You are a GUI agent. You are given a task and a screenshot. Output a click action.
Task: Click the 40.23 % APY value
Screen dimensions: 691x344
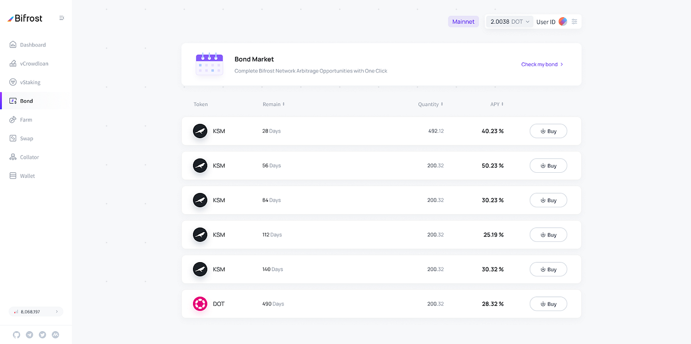[x=493, y=131]
